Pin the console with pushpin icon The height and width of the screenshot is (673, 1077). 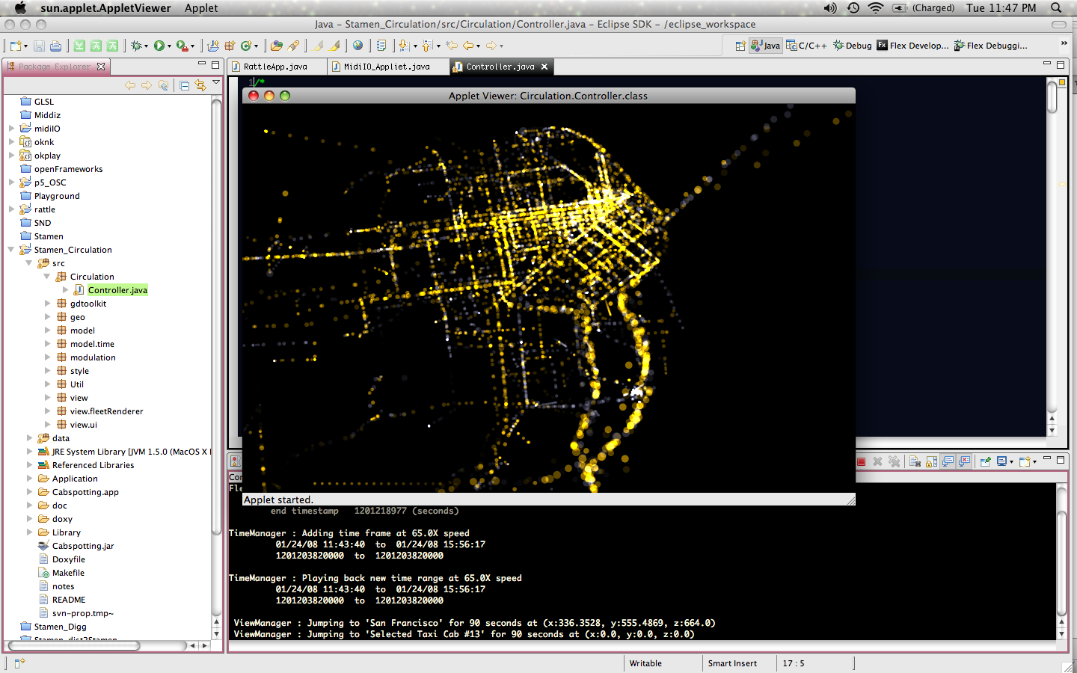[985, 461]
